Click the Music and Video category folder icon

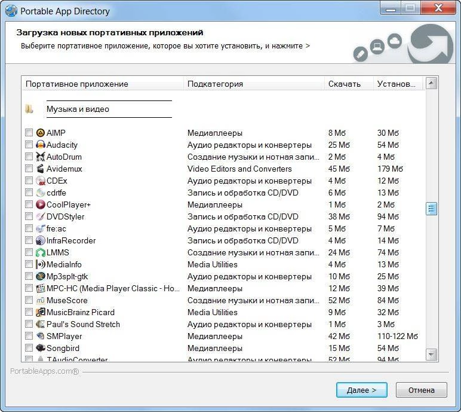point(29,109)
